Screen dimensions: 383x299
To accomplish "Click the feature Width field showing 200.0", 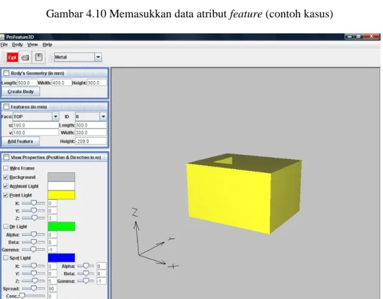I will point(91,132).
